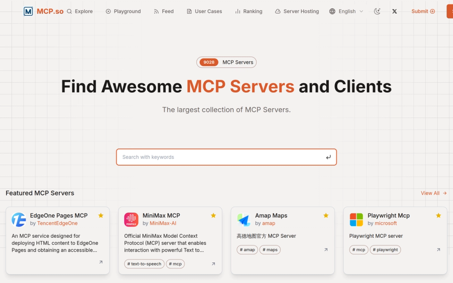Click the star icon on Amap Maps
The width and height of the screenshot is (453, 283).
point(326,216)
